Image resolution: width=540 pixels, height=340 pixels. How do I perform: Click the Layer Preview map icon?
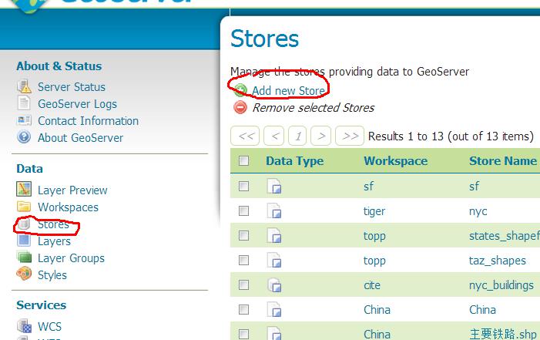(24, 189)
